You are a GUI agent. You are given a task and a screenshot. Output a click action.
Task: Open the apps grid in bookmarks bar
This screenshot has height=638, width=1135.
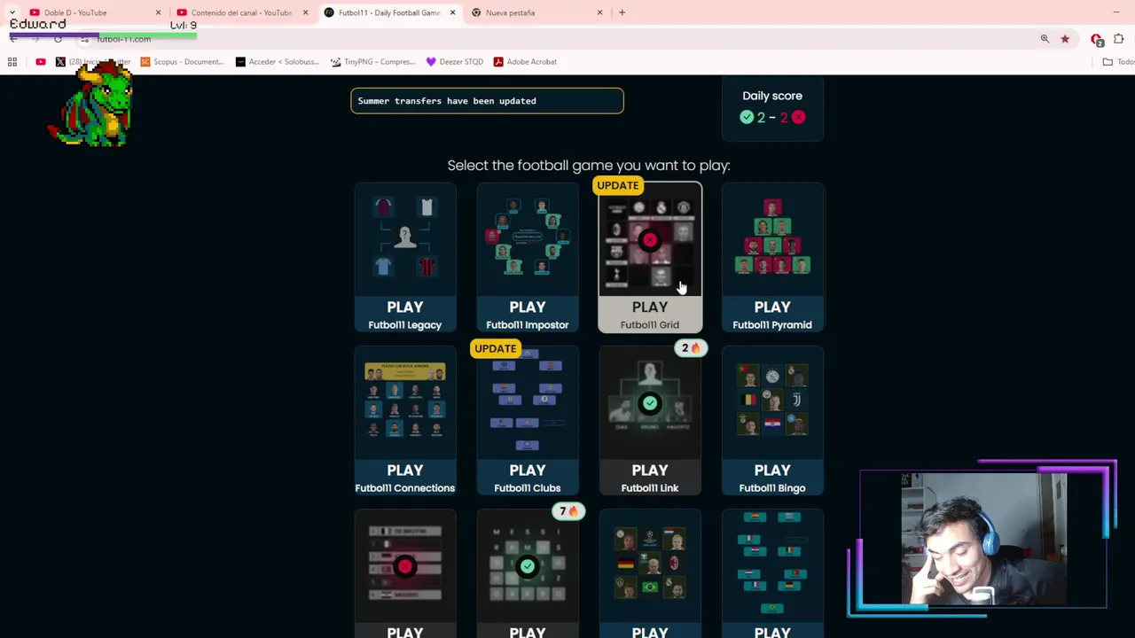click(12, 62)
